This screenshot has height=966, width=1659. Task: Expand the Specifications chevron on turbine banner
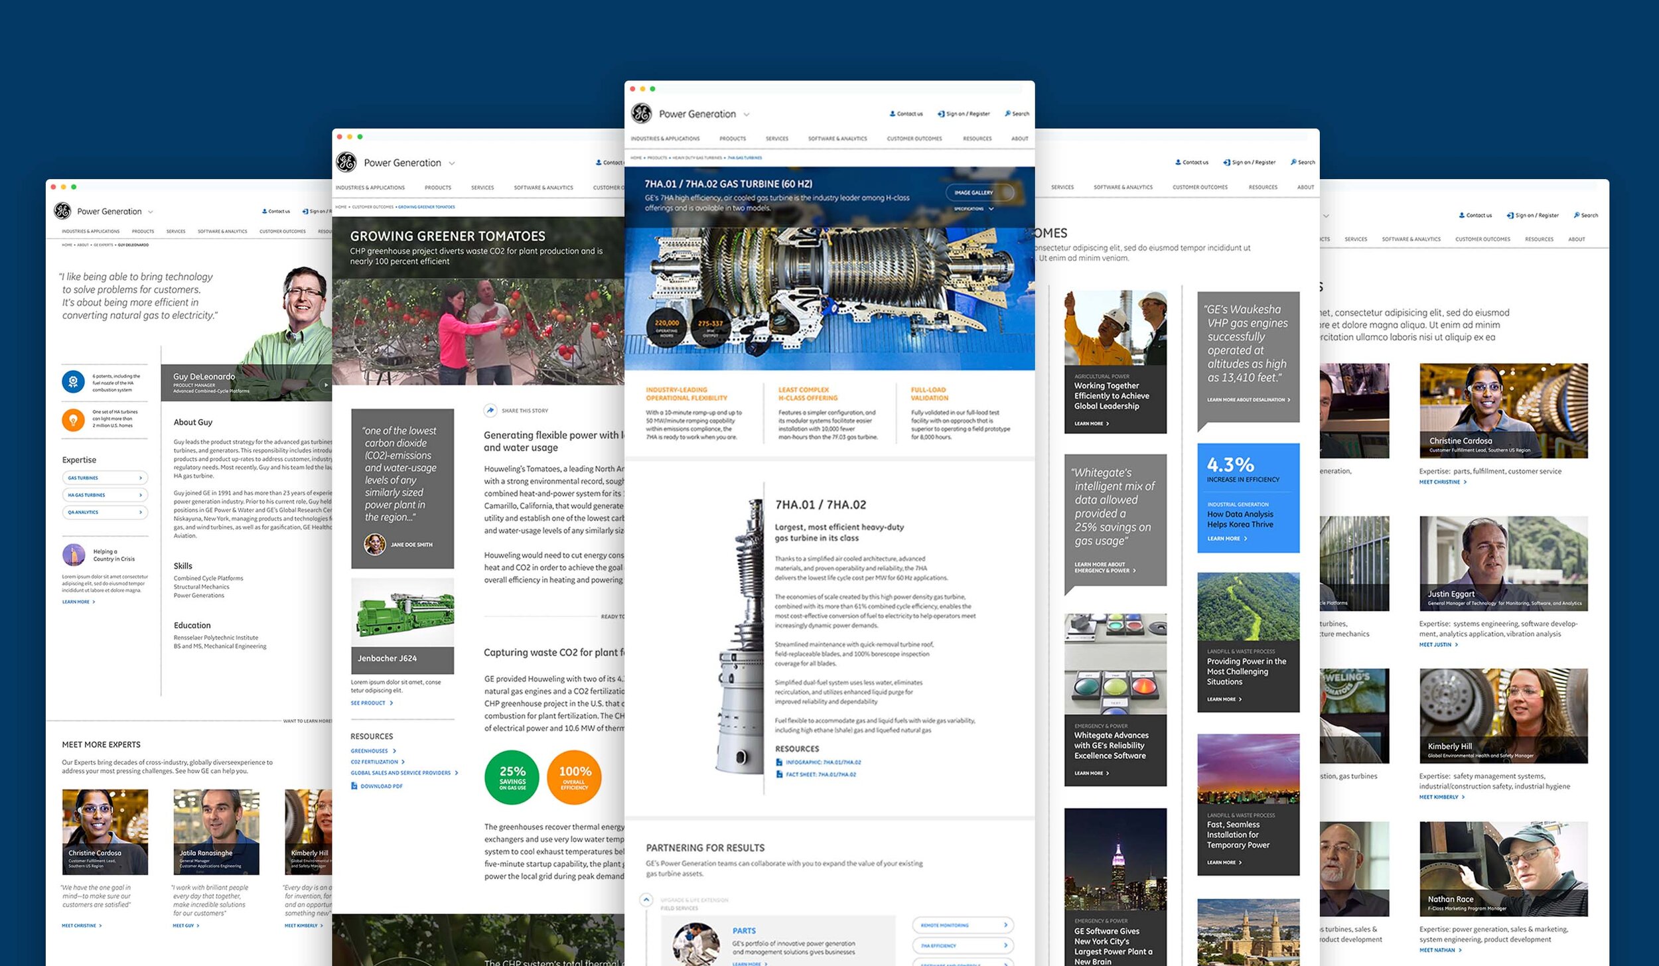(991, 208)
